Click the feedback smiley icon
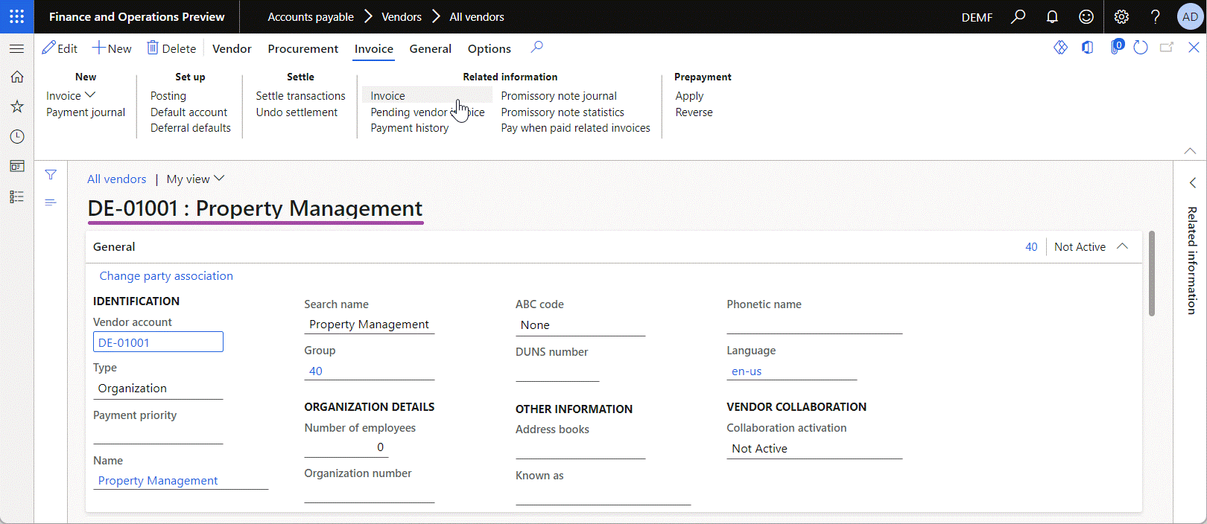This screenshot has width=1207, height=524. [1086, 16]
